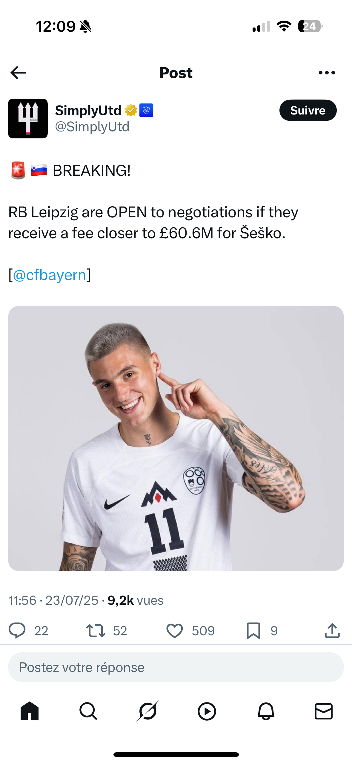
Task: Open the notifications bell tab
Action: pyautogui.click(x=266, y=711)
